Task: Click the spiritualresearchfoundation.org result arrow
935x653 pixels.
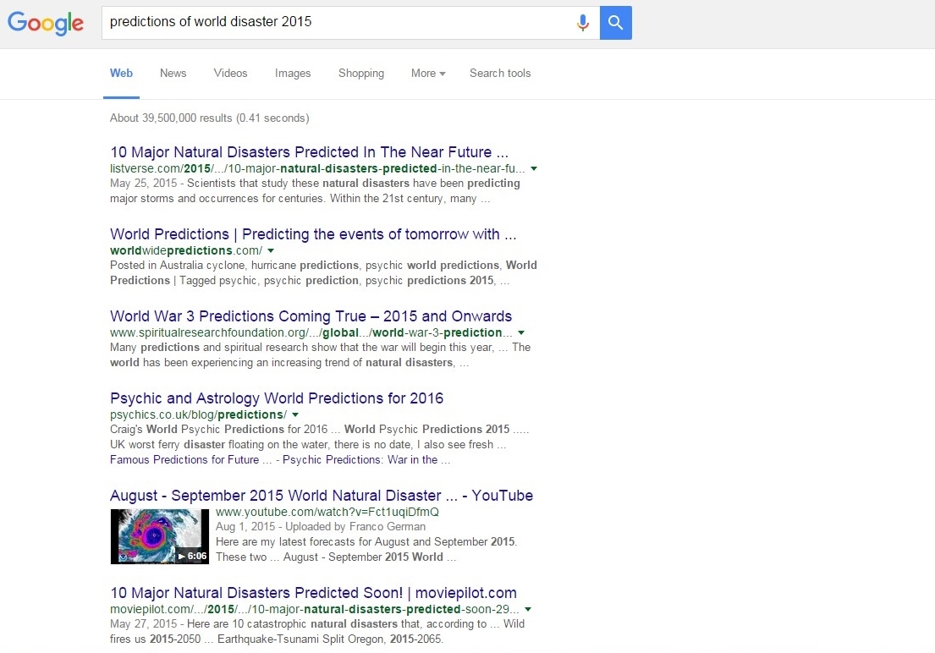Action: [521, 333]
